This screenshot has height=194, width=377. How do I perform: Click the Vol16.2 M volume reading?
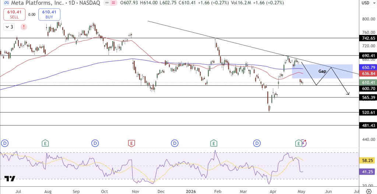click(241, 3)
